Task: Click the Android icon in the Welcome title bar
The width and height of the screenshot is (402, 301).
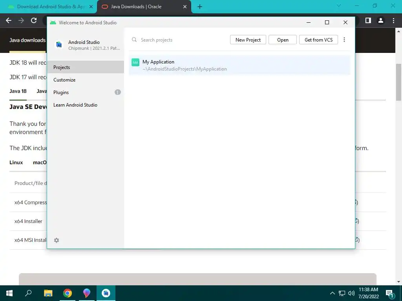Action: click(x=53, y=22)
